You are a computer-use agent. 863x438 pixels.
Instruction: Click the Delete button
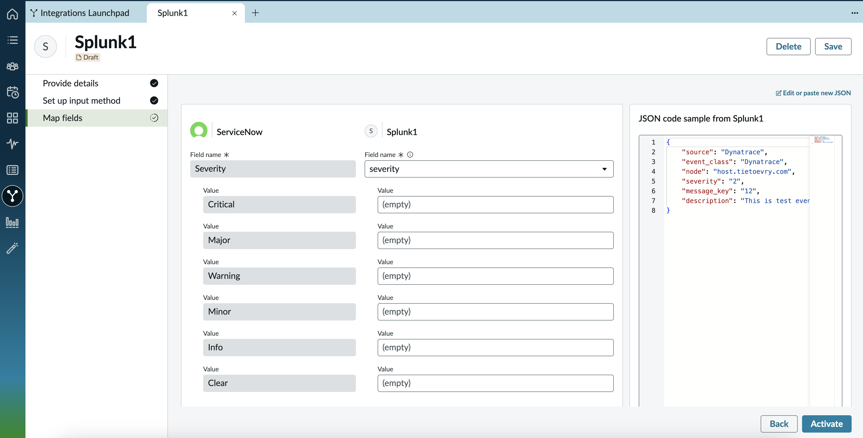(788, 47)
